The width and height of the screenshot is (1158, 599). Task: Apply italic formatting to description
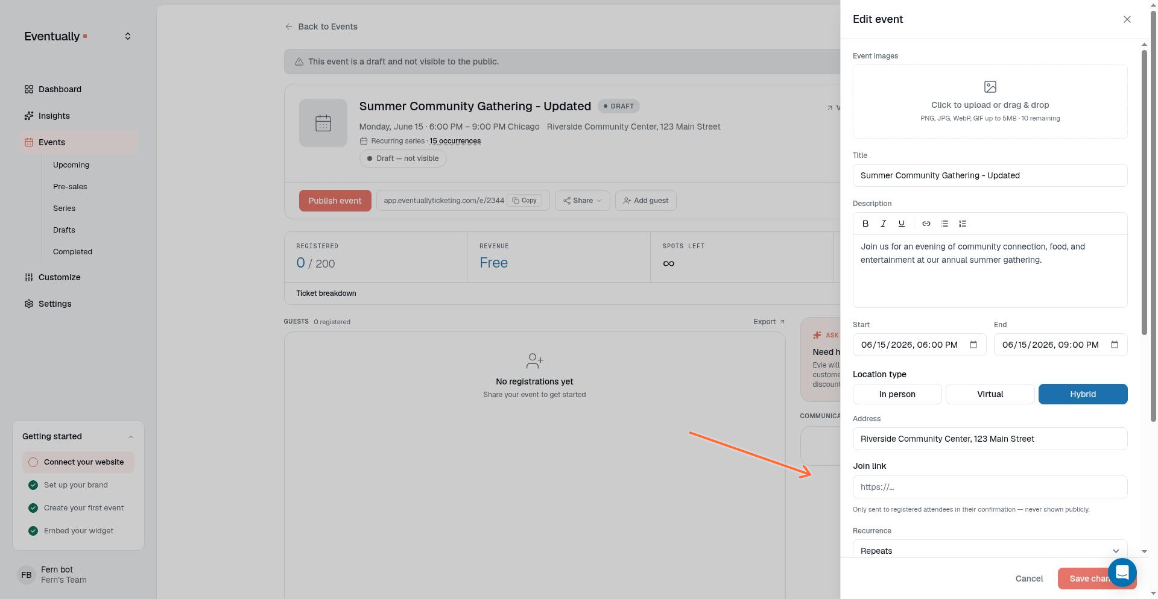[884, 224]
